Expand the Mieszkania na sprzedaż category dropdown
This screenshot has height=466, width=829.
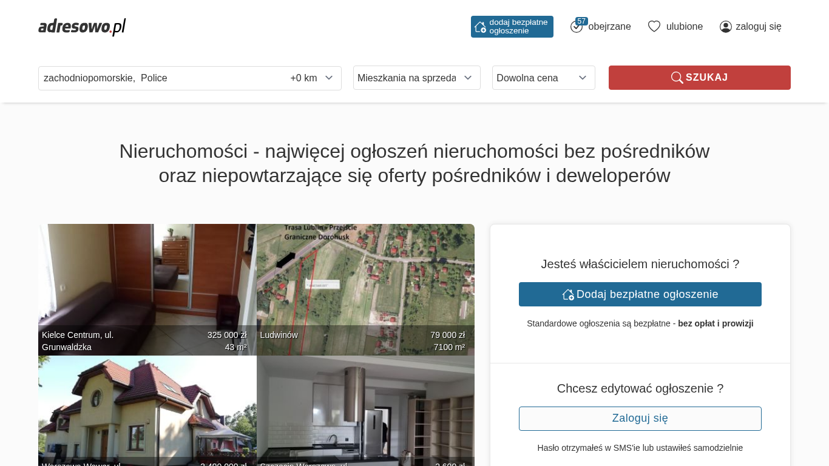coord(416,78)
